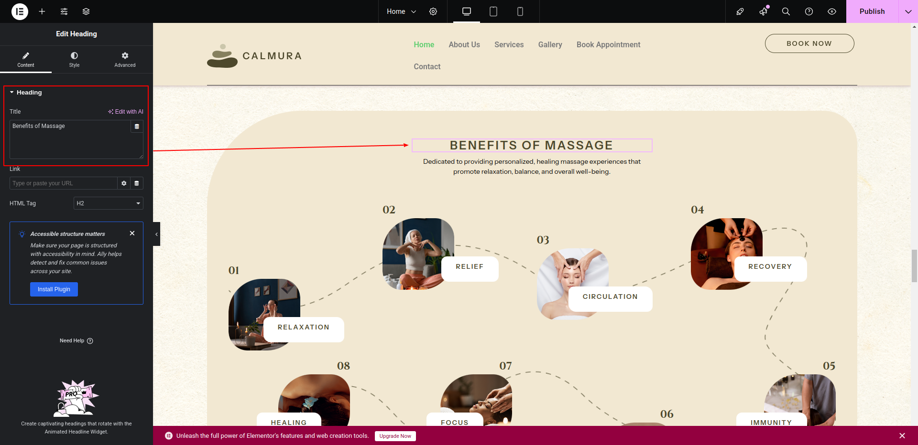This screenshot has height=445, width=918.
Task: Click the Install Plugin button
Action: (x=54, y=289)
